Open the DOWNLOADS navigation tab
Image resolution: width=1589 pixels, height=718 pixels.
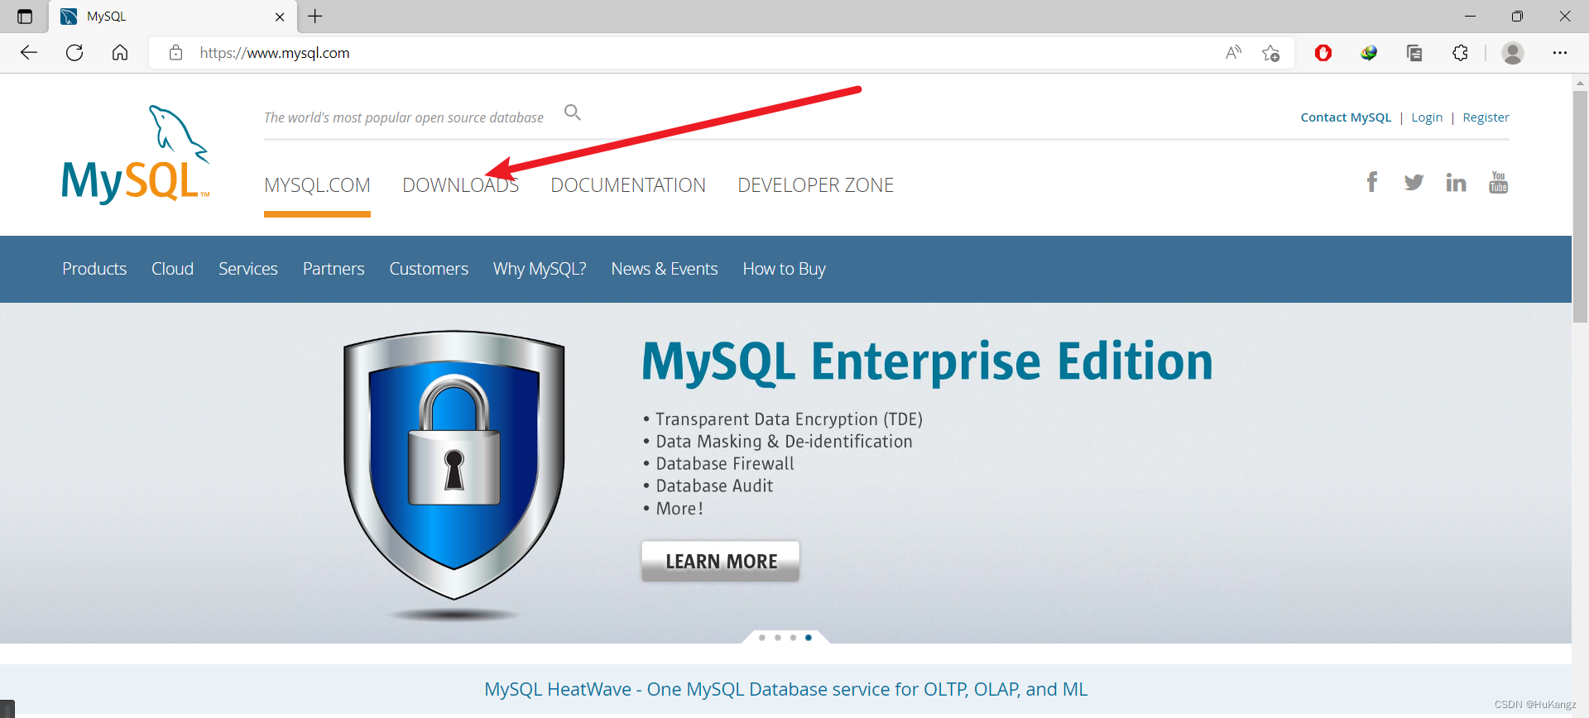point(460,185)
